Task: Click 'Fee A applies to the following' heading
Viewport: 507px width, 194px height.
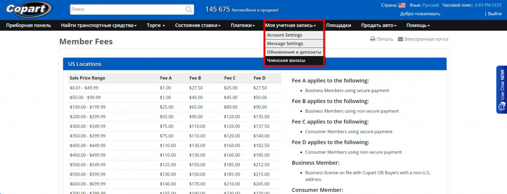Action: coord(330,81)
